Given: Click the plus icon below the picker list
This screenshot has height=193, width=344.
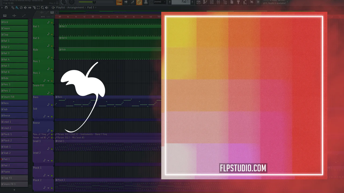Looking at the screenshot, I should [14, 190].
